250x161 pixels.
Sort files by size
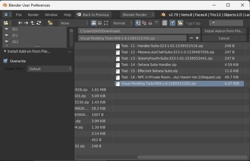(x=157, y=23)
